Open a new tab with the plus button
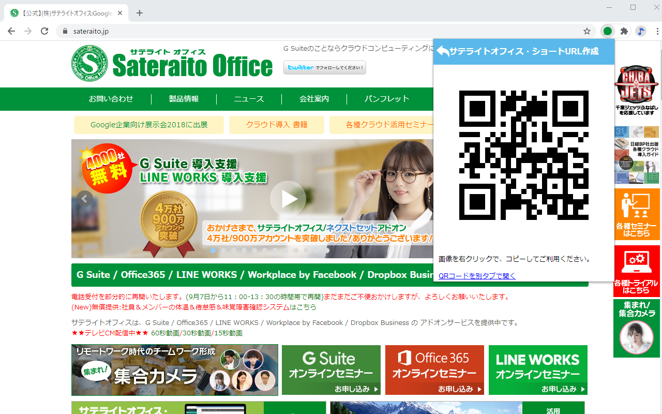 [x=140, y=13]
